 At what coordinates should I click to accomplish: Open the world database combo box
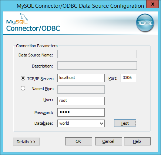pos(81,124)
